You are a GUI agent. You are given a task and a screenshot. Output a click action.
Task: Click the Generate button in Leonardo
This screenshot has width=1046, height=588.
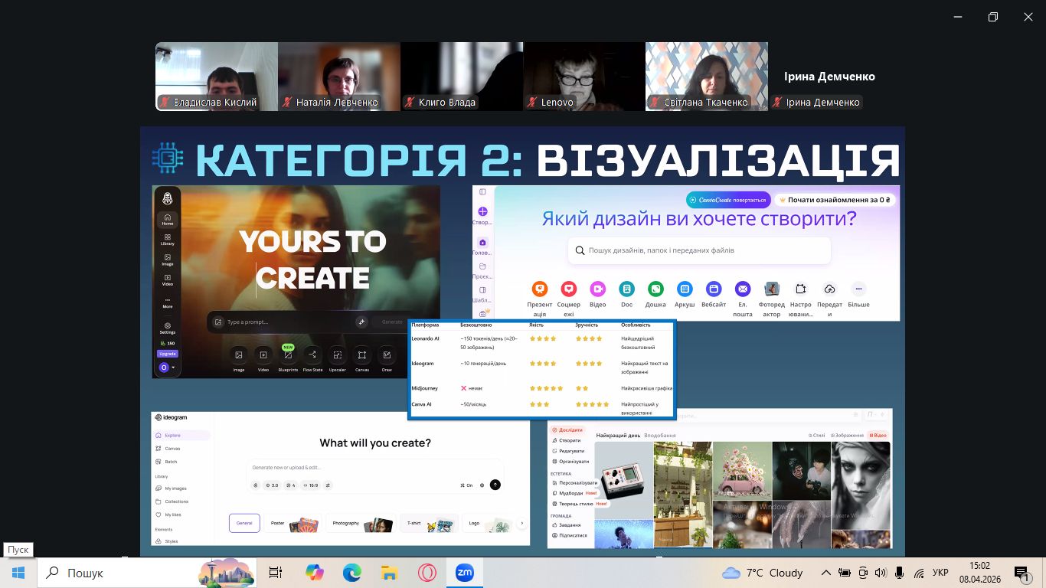(x=392, y=322)
